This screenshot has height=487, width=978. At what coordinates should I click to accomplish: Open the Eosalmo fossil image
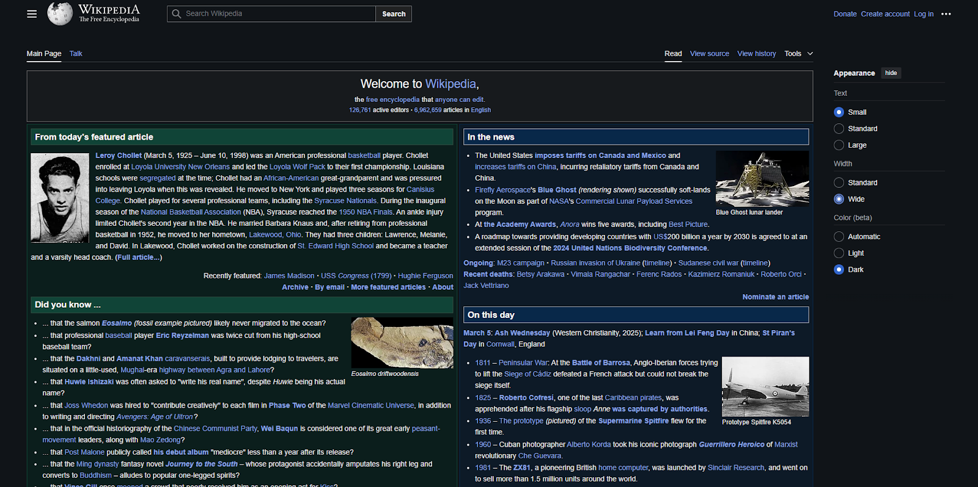pyautogui.click(x=402, y=342)
